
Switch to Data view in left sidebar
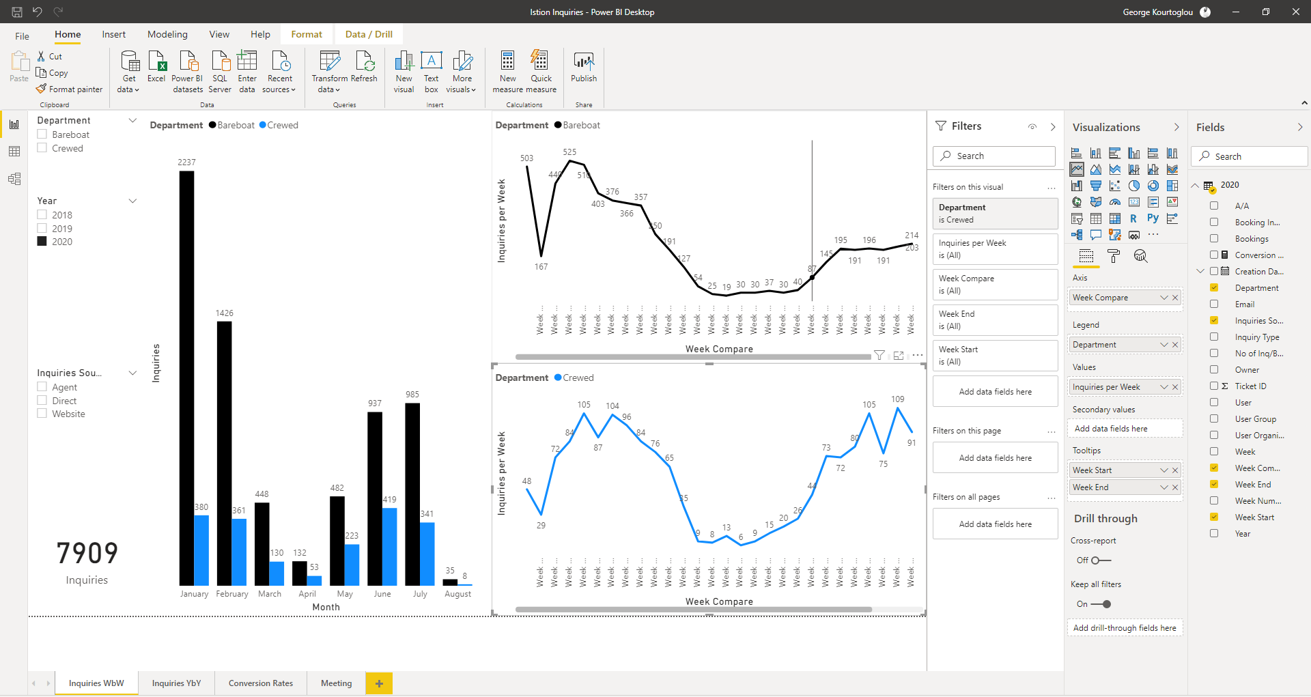point(14,152)
